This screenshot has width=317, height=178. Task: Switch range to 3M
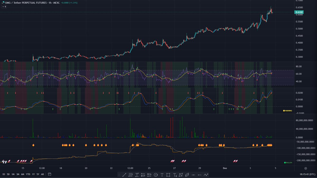click(x=18, y=174)
